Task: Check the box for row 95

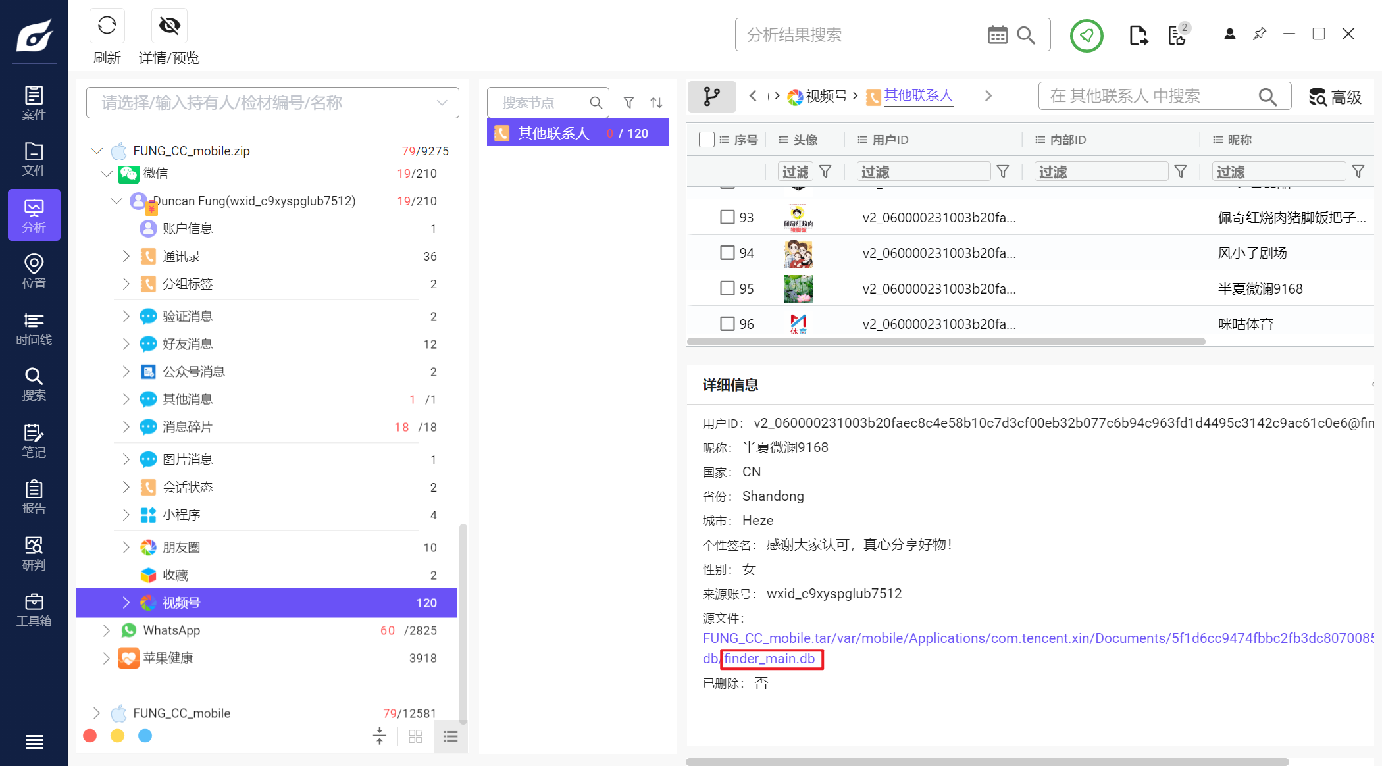Action: click(727, 288)
